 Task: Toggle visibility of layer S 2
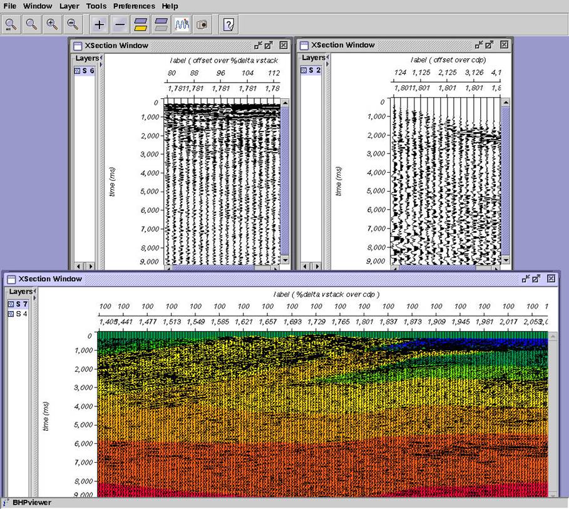(304, 70)
